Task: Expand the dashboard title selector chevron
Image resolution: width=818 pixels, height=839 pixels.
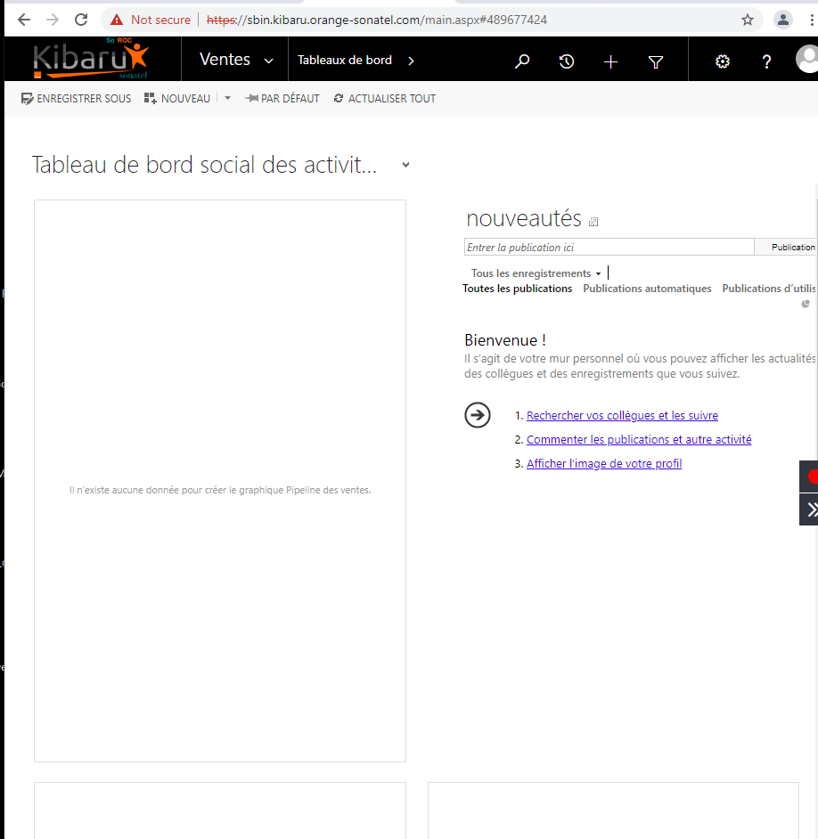Action: 405,165
